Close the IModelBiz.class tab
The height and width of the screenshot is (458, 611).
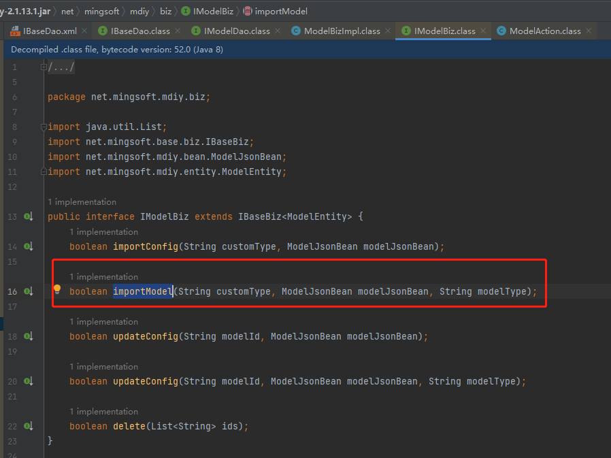pos(483,31)
